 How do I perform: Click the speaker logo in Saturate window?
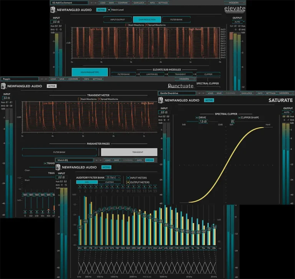click(x=161, y=100)
